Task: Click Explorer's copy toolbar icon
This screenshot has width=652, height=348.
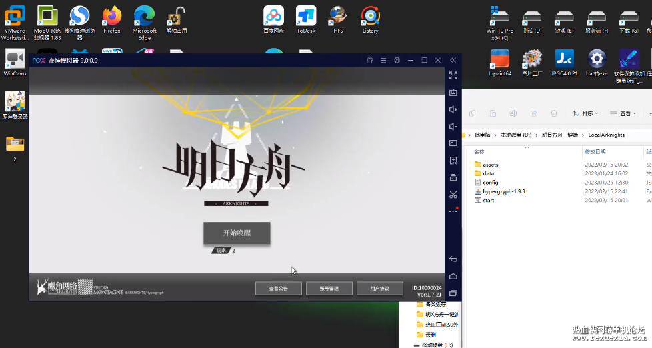Action: coord(473,113)
